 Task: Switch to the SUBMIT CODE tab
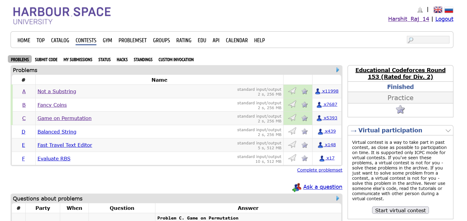coord(46,60)
